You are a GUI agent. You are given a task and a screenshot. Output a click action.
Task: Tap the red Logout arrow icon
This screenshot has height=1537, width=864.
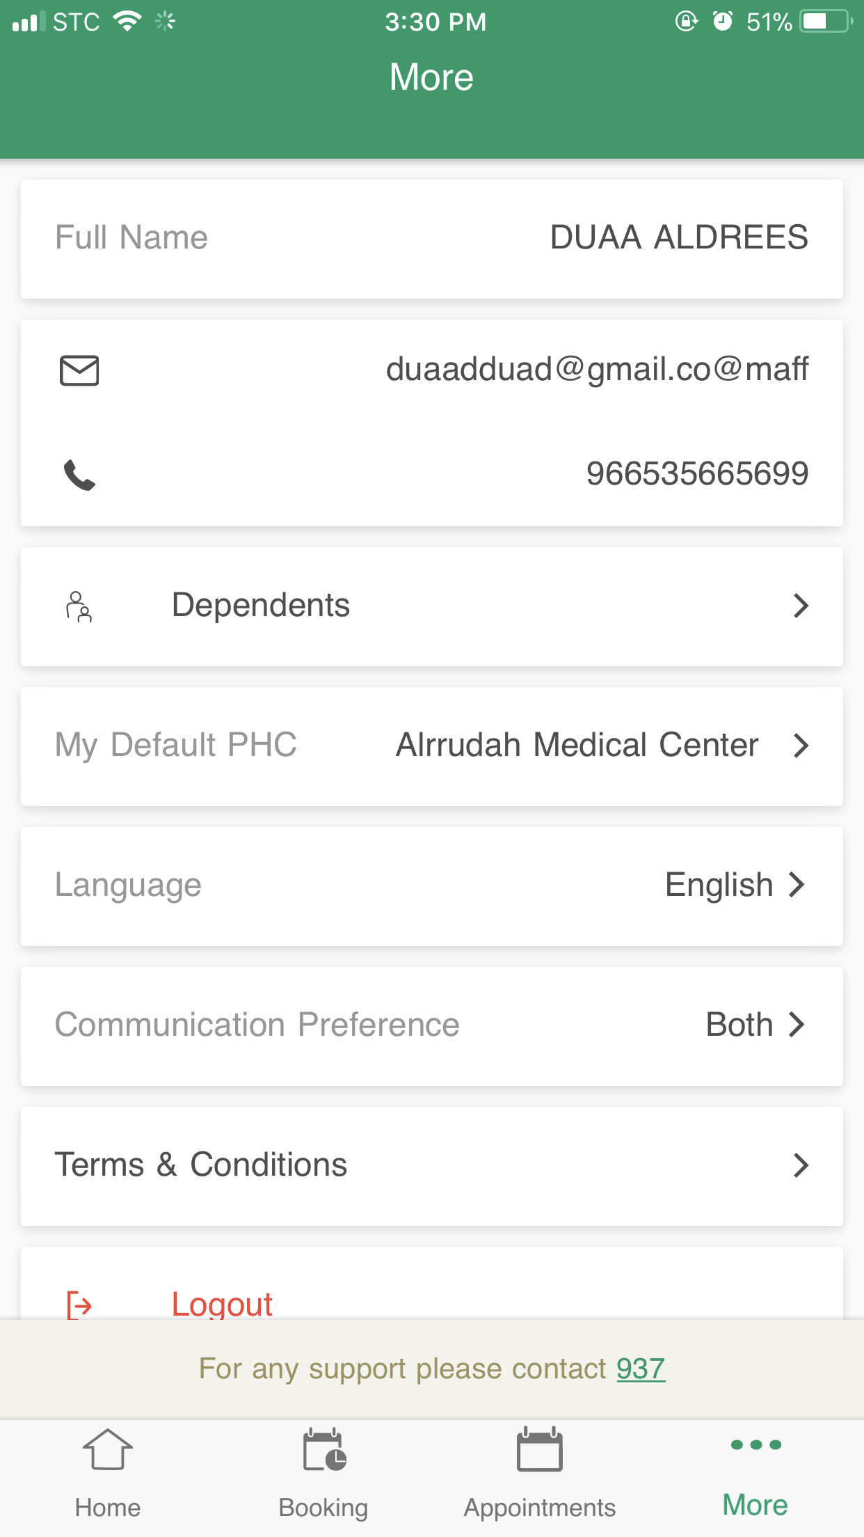click(x=79, y=1305)
